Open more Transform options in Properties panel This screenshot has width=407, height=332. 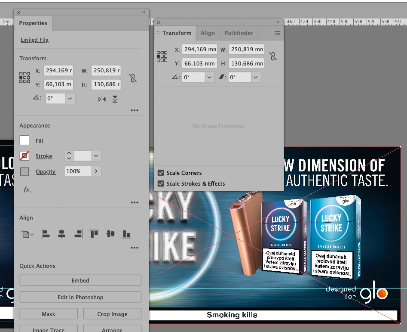point(135,110)
